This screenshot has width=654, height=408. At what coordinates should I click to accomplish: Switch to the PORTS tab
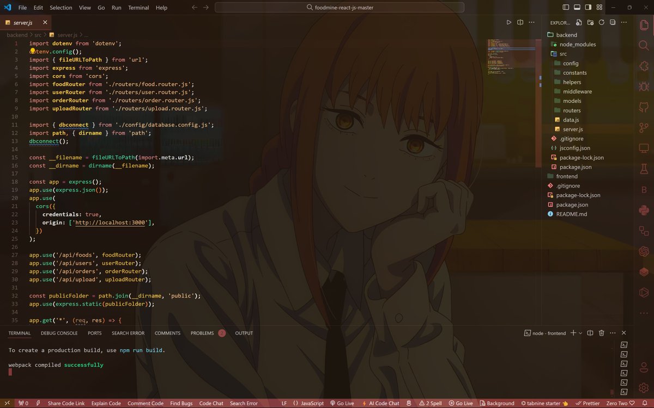tap(94, 333)
